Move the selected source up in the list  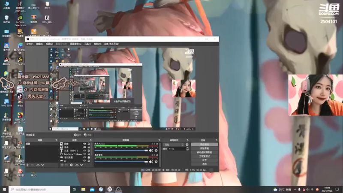77,165
